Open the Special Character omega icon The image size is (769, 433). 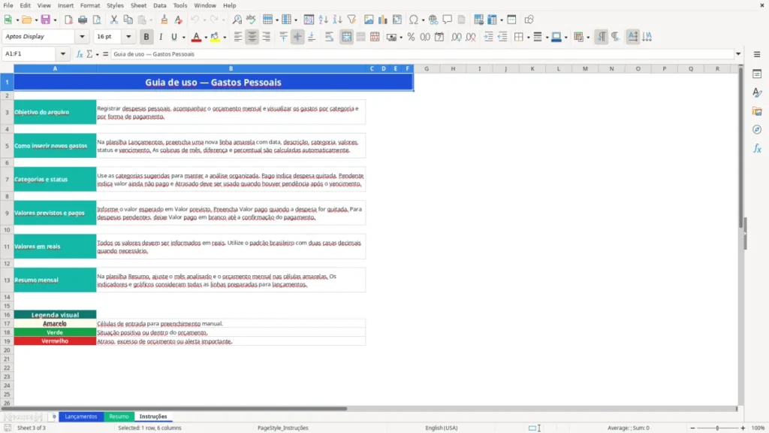pyautogui.click(x=414, y=20)
